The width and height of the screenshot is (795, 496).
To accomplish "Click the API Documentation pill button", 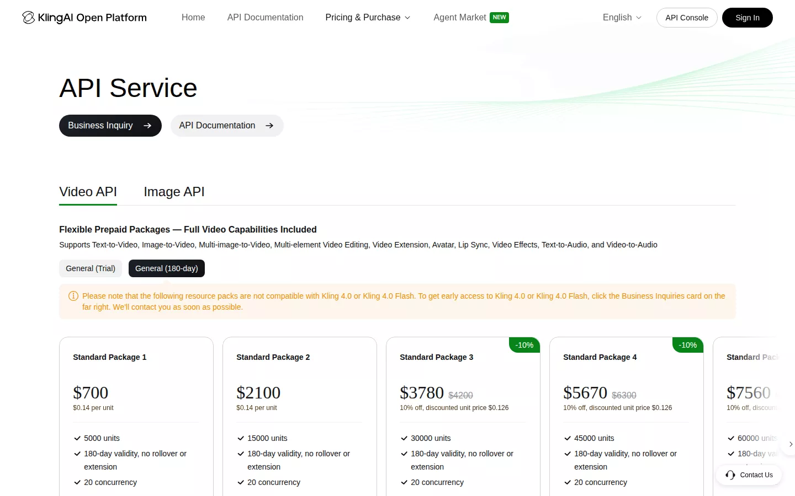I will point(227,126).
